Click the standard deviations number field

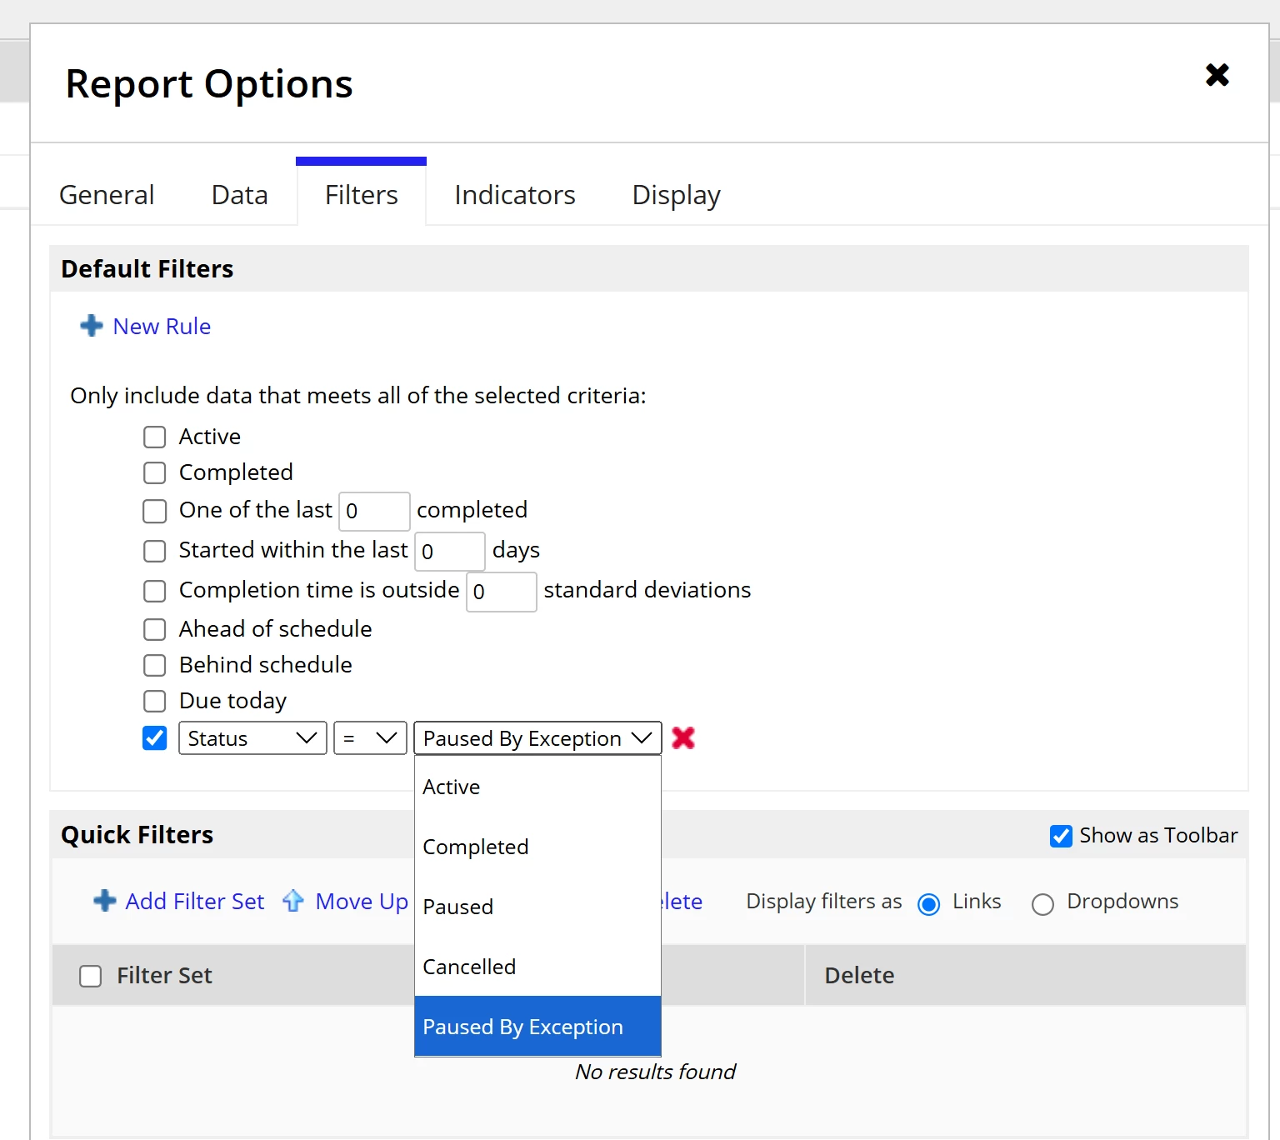pos(502,592)
